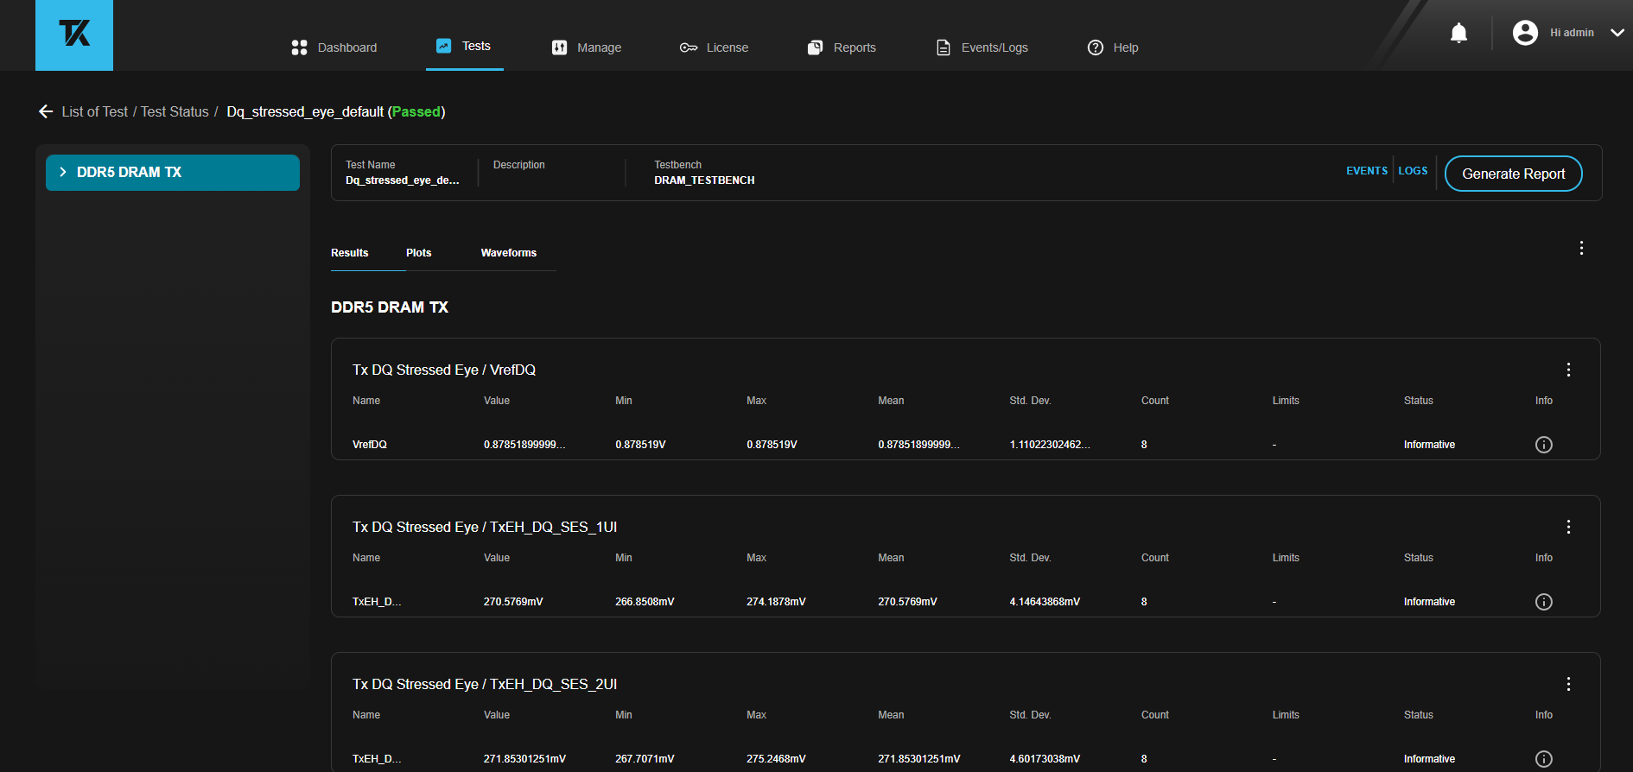Open results options kebab menu beside tabs
This screenshot has height=772, width=1633.
1581,249
